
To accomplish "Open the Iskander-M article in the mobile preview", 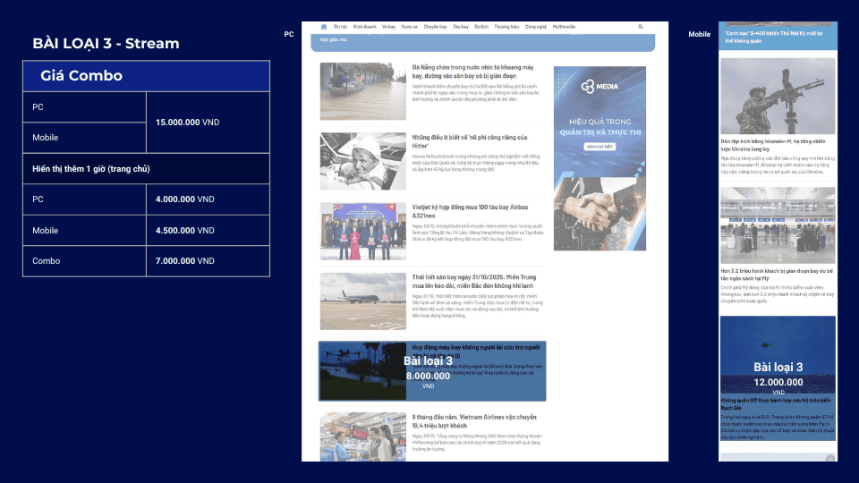I will 774,145.
